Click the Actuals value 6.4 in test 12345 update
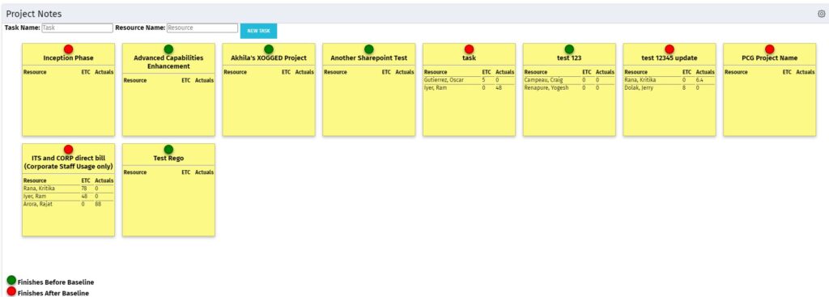 [699, 80]
